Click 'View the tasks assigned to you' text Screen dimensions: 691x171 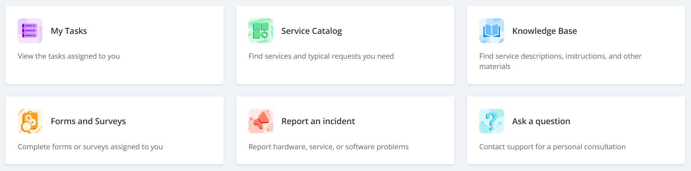click(69, 56)
